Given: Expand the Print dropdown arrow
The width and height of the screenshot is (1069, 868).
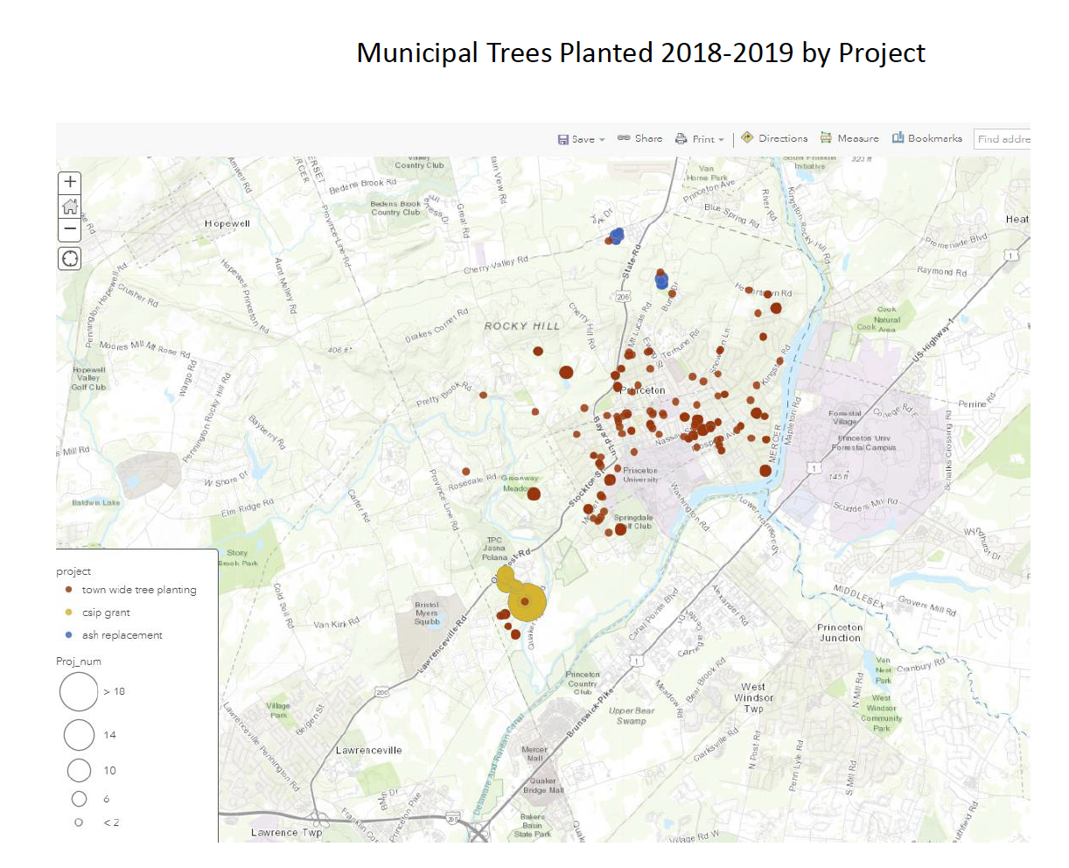Looking at the screenshot, I should pyautogui.click(x=722, y=140).
